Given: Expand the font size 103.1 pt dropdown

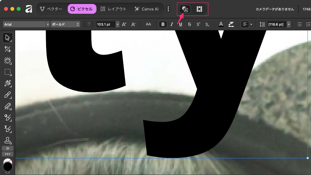Looking at the screenshot, I should click(117, 24).
